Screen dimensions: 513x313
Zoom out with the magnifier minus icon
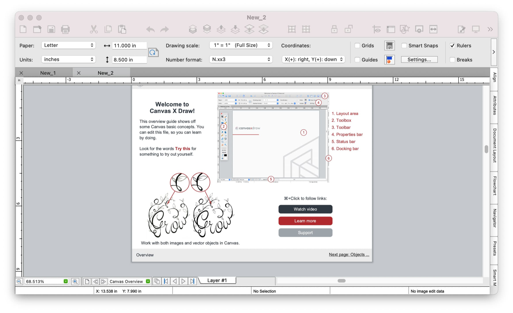tap(19, 281)
